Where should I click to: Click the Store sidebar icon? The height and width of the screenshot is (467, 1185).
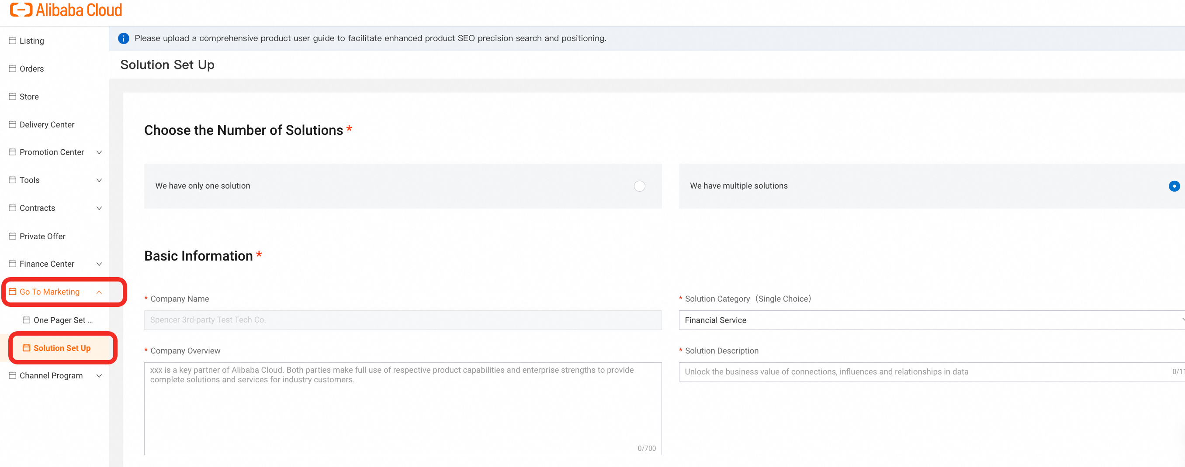point(12,96)
